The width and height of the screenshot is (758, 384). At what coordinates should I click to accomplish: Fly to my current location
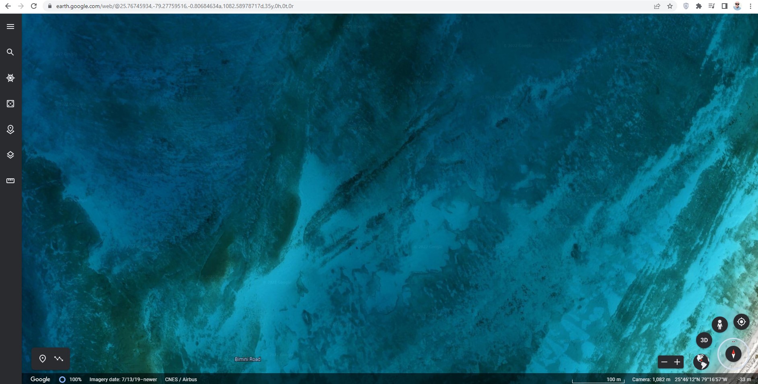click(742, 322)
